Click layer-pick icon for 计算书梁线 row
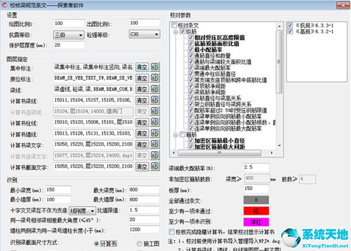This screenshot has width=351, height=251. click(154, 100)
